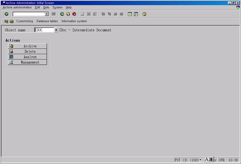Click the SAP customize layout colored icon

[238, 7]
